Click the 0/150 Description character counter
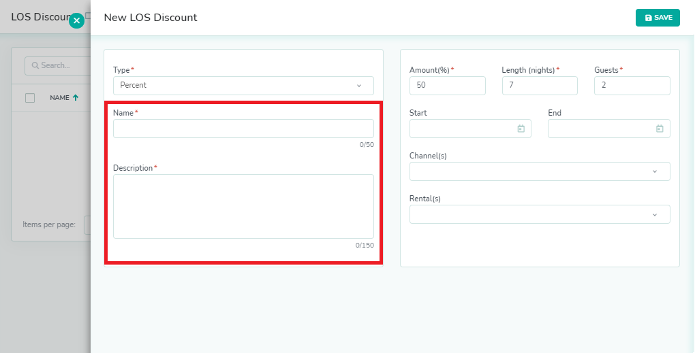The image size is (695, 353). pos(365,245)
